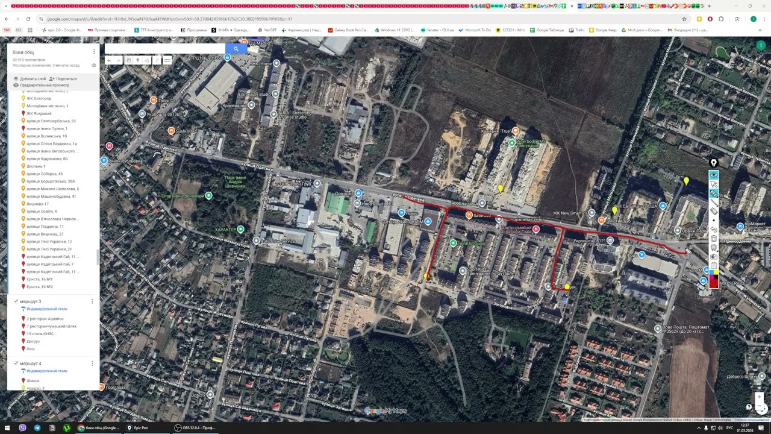Click the browser address bar URL
771x434 pixels.
pos(170,19)
